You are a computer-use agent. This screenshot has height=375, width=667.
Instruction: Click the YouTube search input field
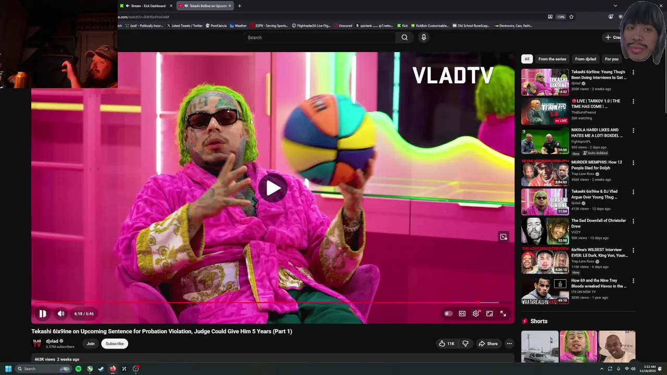click(319, 37)
